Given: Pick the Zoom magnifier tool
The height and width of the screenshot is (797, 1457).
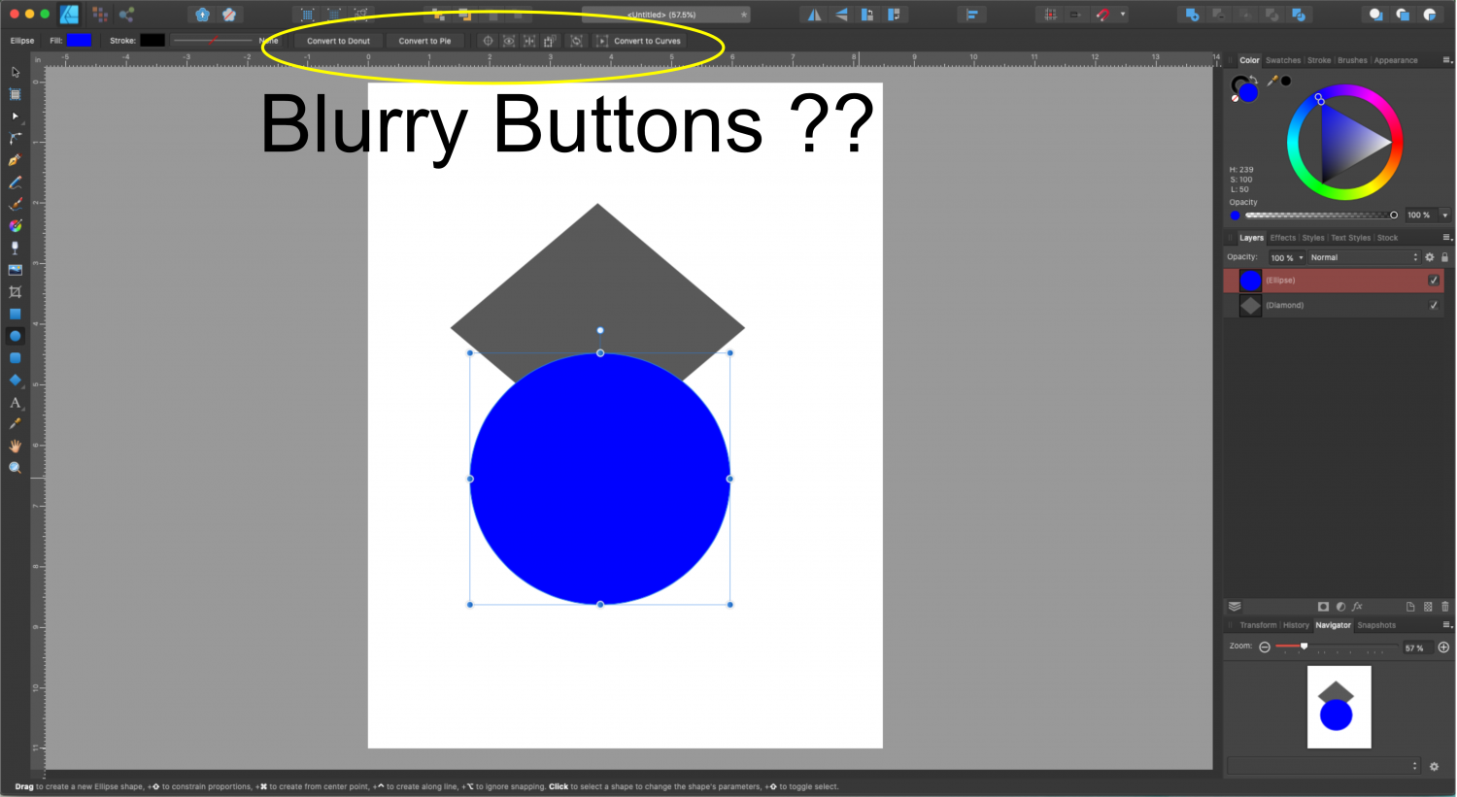Looking at the screenshot, I should coord(15,468).
